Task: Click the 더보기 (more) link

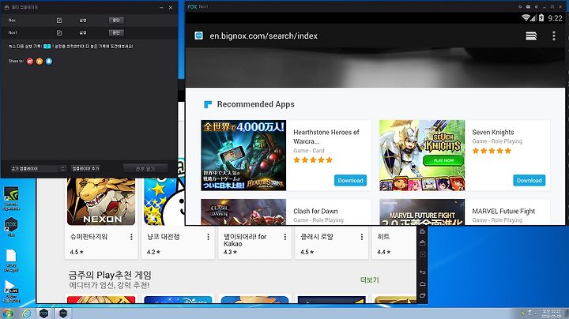Action: click(x=369, y=280)
